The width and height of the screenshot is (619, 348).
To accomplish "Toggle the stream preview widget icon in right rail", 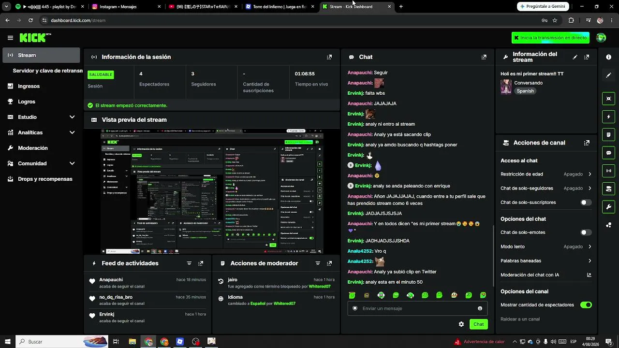I will (x=608, y=99).
